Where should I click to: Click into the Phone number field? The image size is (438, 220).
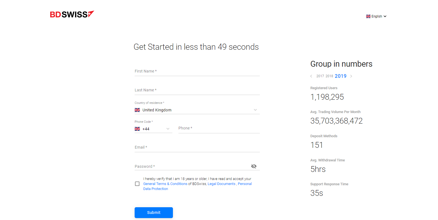tap(219, 128)
